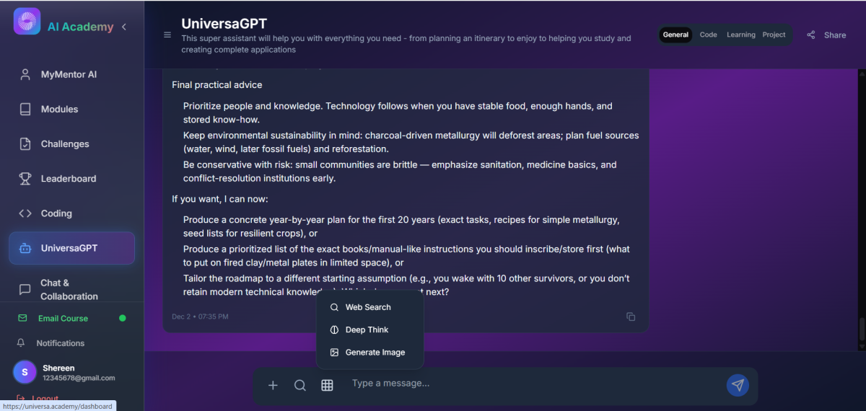This screenshot has height=411, width=866.
Task: Click the chat vertical scrollbar
Action: [x=860, y=329]
